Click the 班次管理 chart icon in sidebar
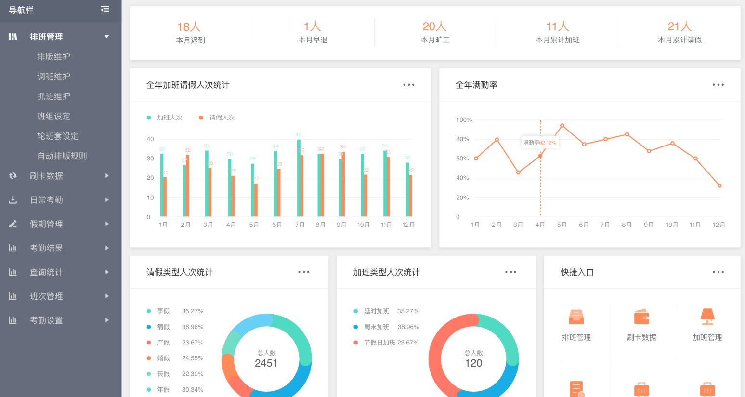 tap(13, 296)
